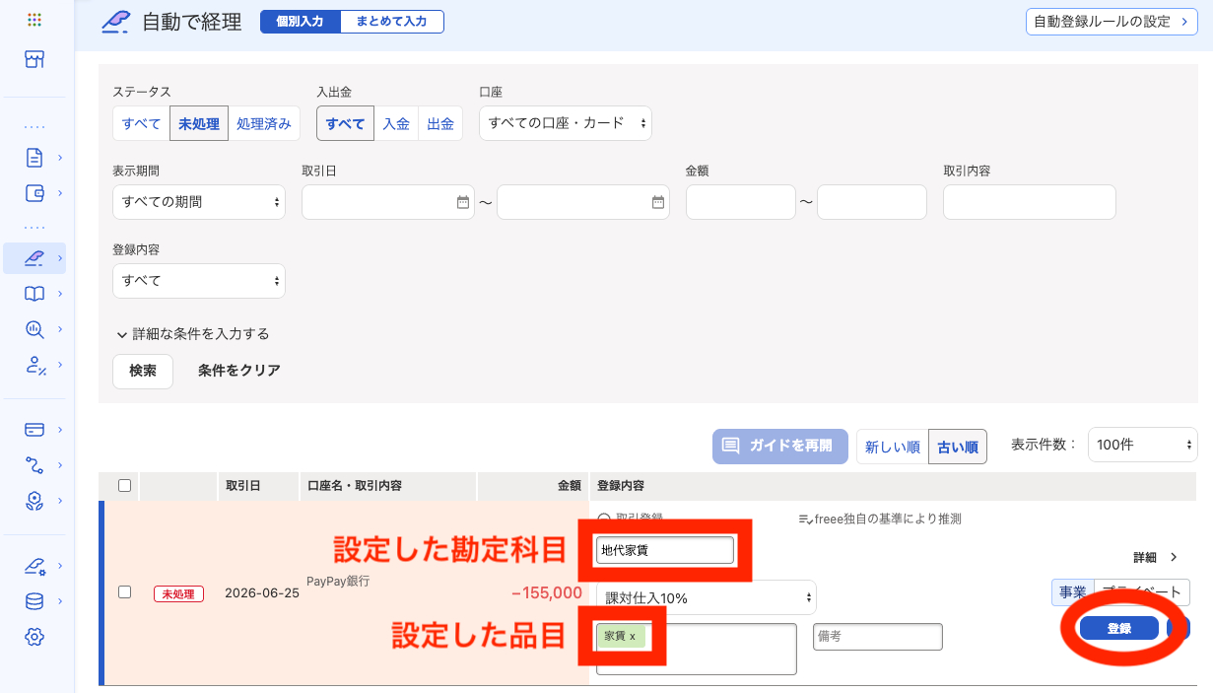
Task: Open the store icon in sidebar
Action: click(x=34, y=60)
